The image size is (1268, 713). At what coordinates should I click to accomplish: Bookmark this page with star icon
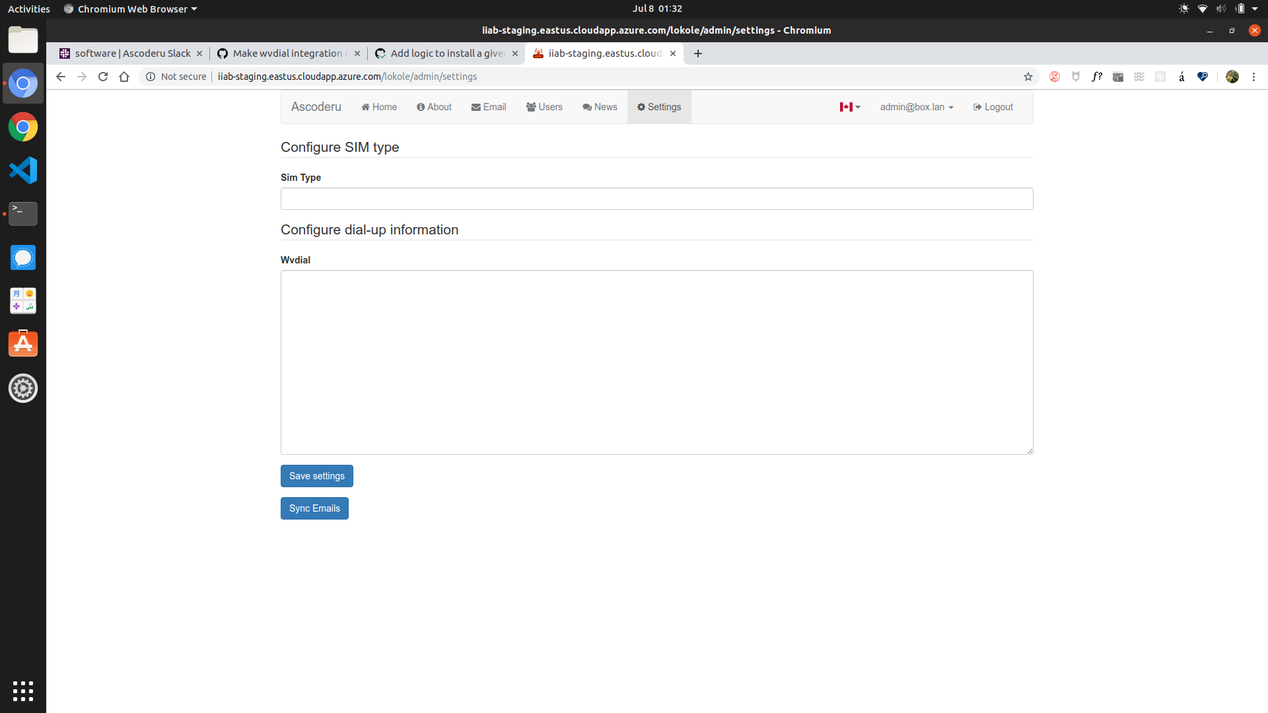pos(1028,77)
